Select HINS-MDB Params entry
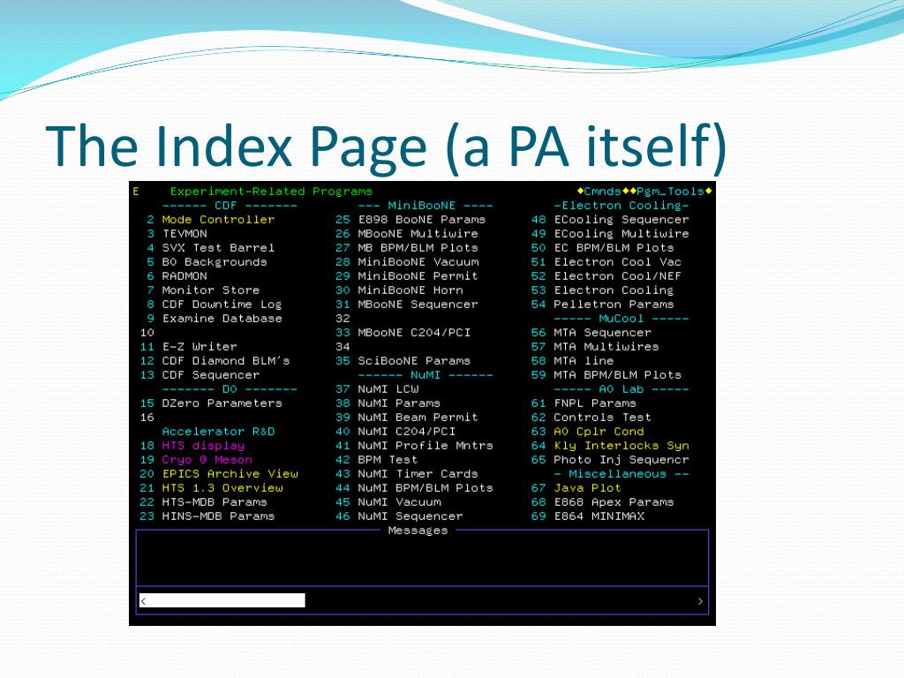 point(218,516)
